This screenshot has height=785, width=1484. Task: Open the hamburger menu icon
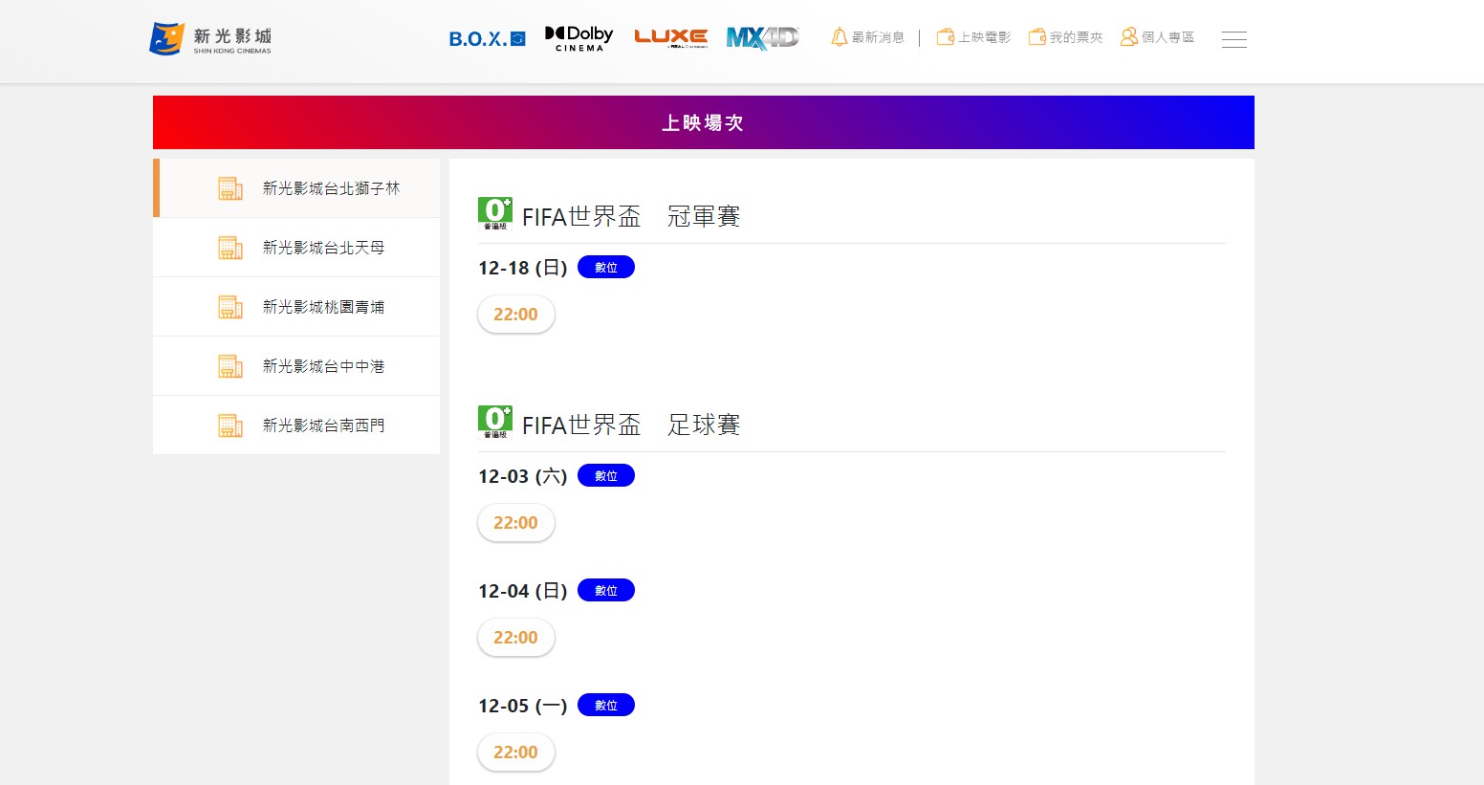(x=1234, y=39)
